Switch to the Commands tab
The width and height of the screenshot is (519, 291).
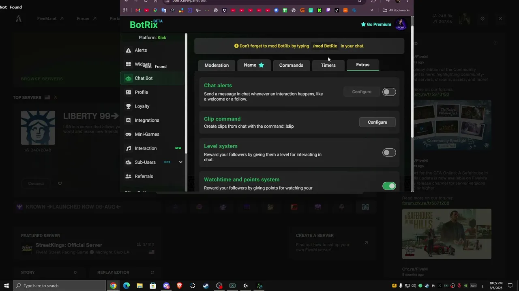coord(291,65)
